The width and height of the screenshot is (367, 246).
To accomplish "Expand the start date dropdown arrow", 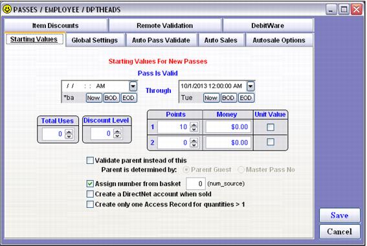I will click(x=133, y=87).
